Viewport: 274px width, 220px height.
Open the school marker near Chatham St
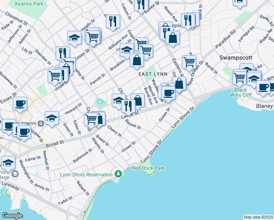click(118, 100)
